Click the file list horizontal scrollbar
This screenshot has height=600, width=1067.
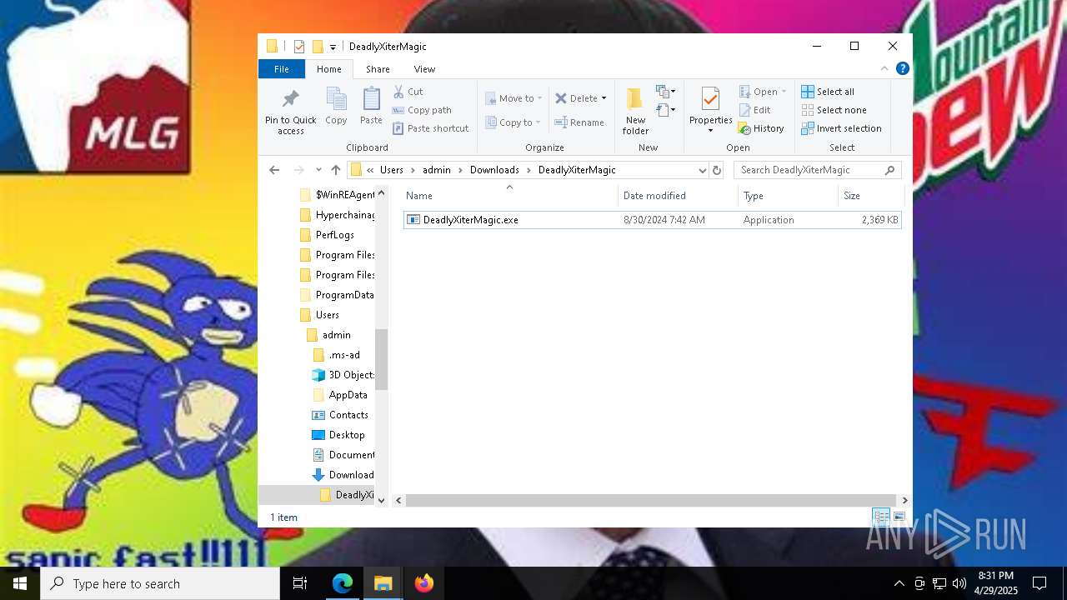pyautogui.click(x=651, y=500)
